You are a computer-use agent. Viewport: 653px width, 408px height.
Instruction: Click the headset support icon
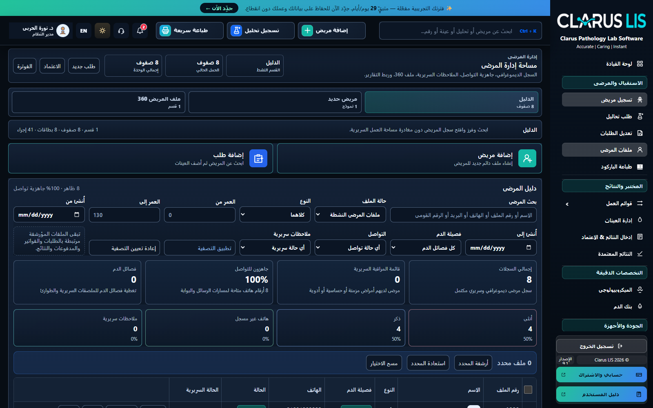coord(121,31)
